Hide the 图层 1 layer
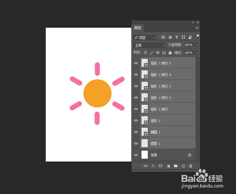Viewport: 236px width, 194px height. click(x=136, y=143)
